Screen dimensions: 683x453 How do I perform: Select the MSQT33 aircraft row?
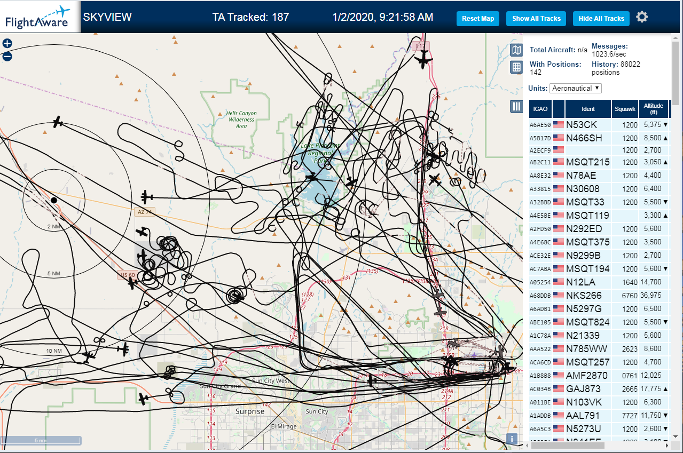click(x=599, y=202)
